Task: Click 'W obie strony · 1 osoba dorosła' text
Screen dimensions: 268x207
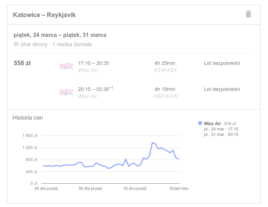Action: pos(53,44)
